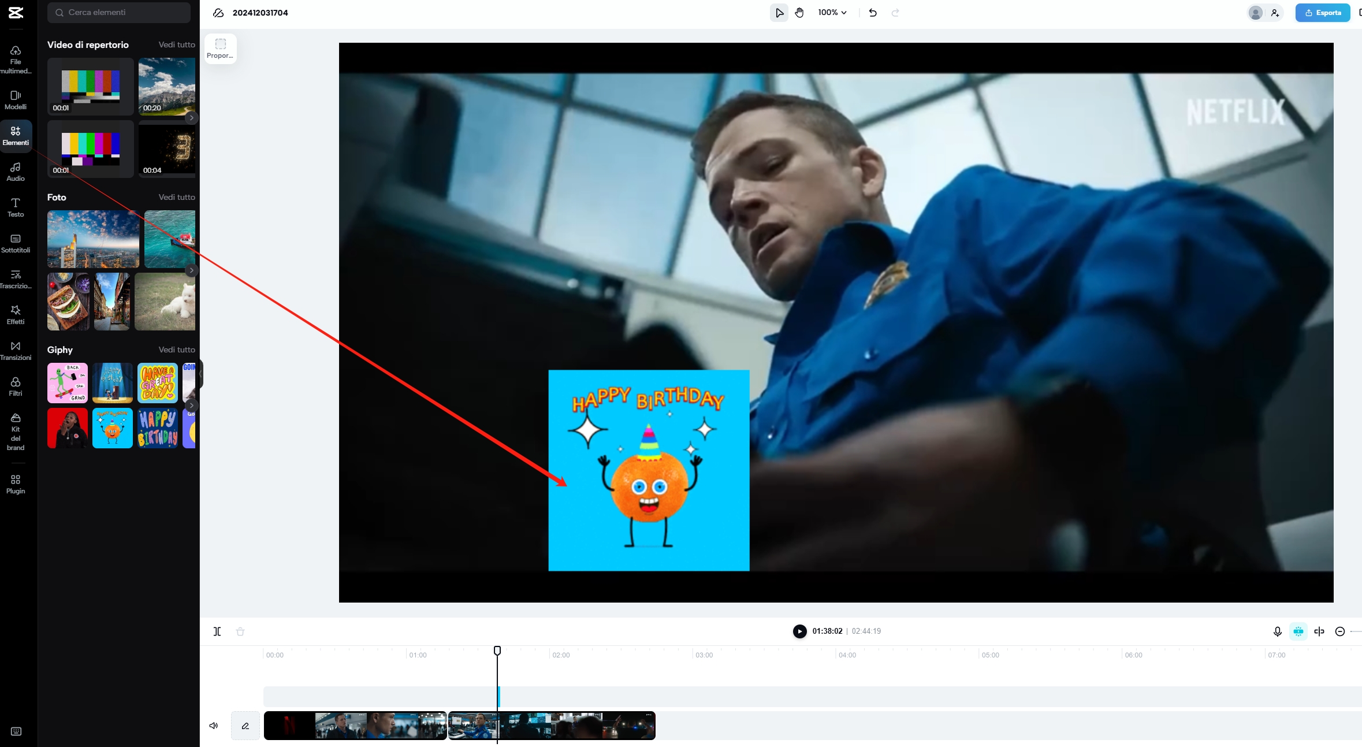Screen dimensions: 1362x747
Task: Play the video preview
Action: (799, 631)
